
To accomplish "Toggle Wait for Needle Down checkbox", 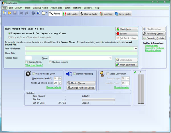I will [34, 74].
